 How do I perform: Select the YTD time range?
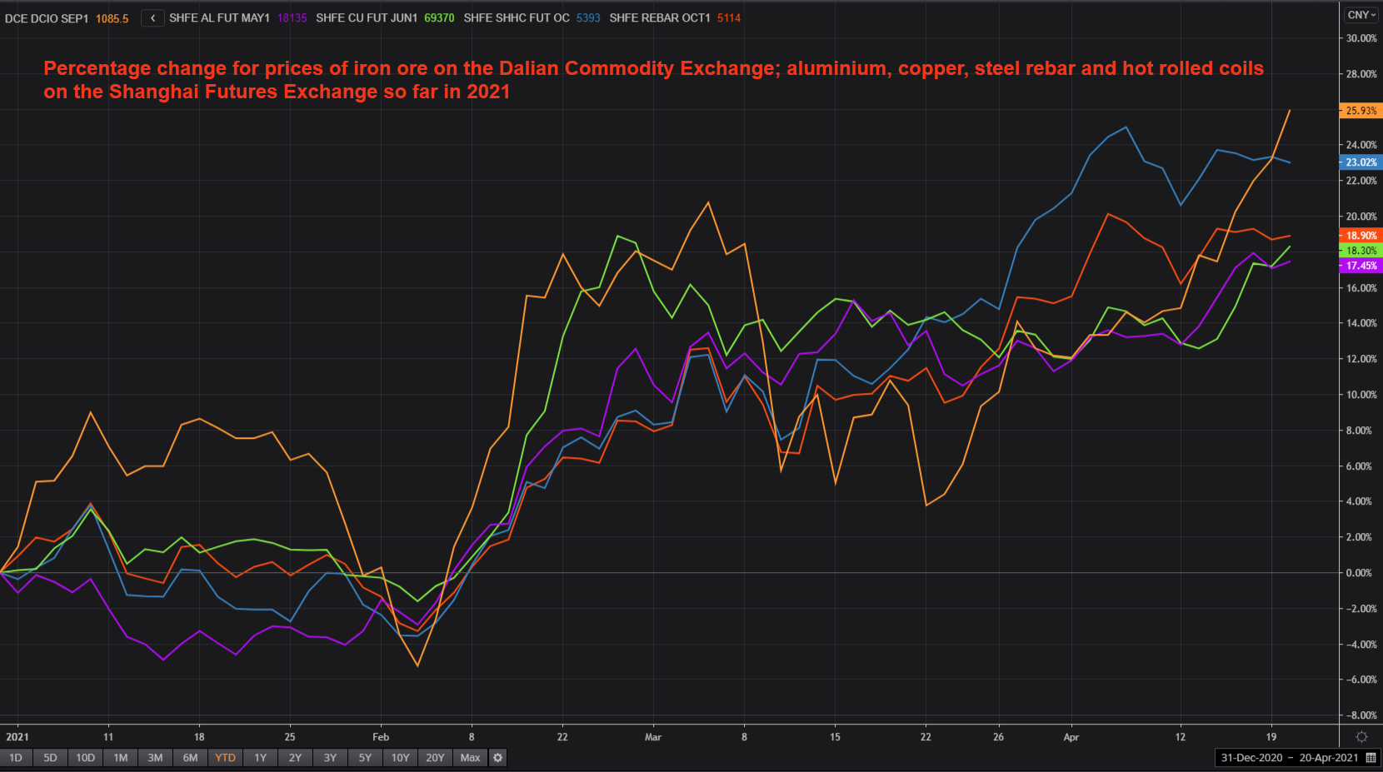[x=225, y=758]
